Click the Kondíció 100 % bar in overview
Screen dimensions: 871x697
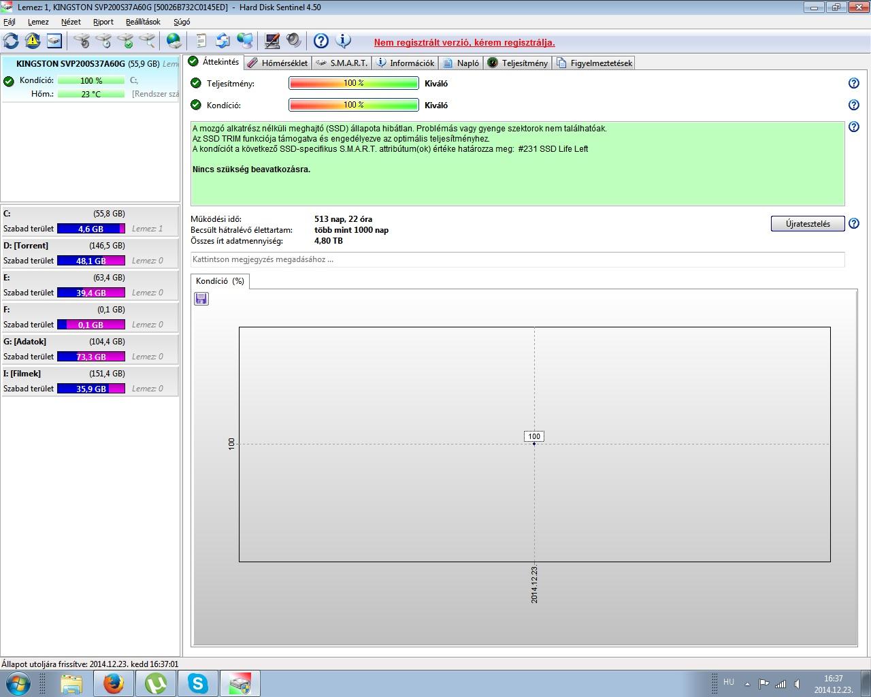click(354, 105)
